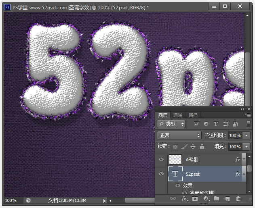Click fx indicator on A笔刷 layer

point(238,160)
